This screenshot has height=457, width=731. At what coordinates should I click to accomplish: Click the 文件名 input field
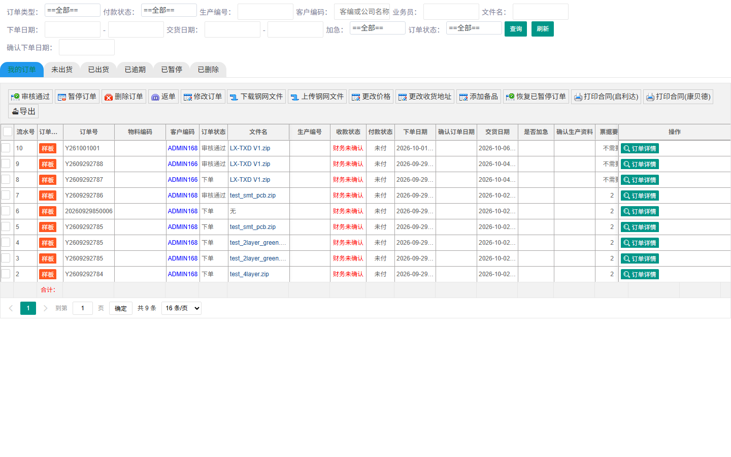point(541,12)
